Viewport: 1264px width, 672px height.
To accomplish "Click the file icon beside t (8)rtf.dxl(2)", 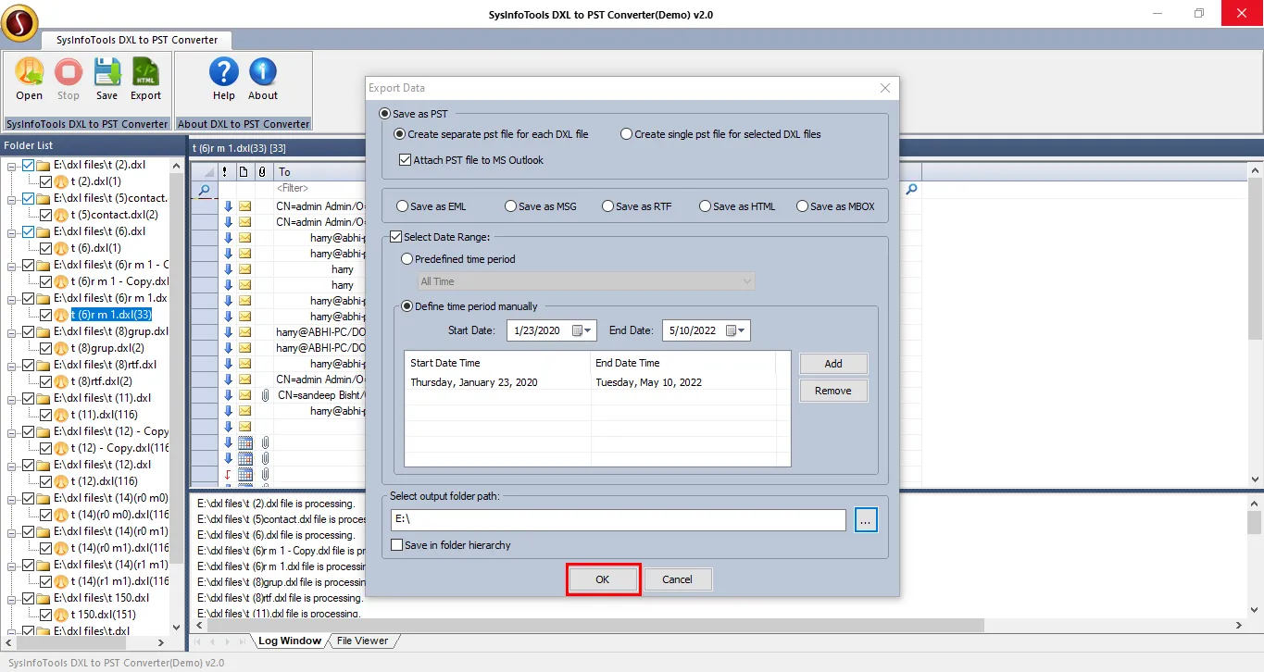I will click(61, 381).
